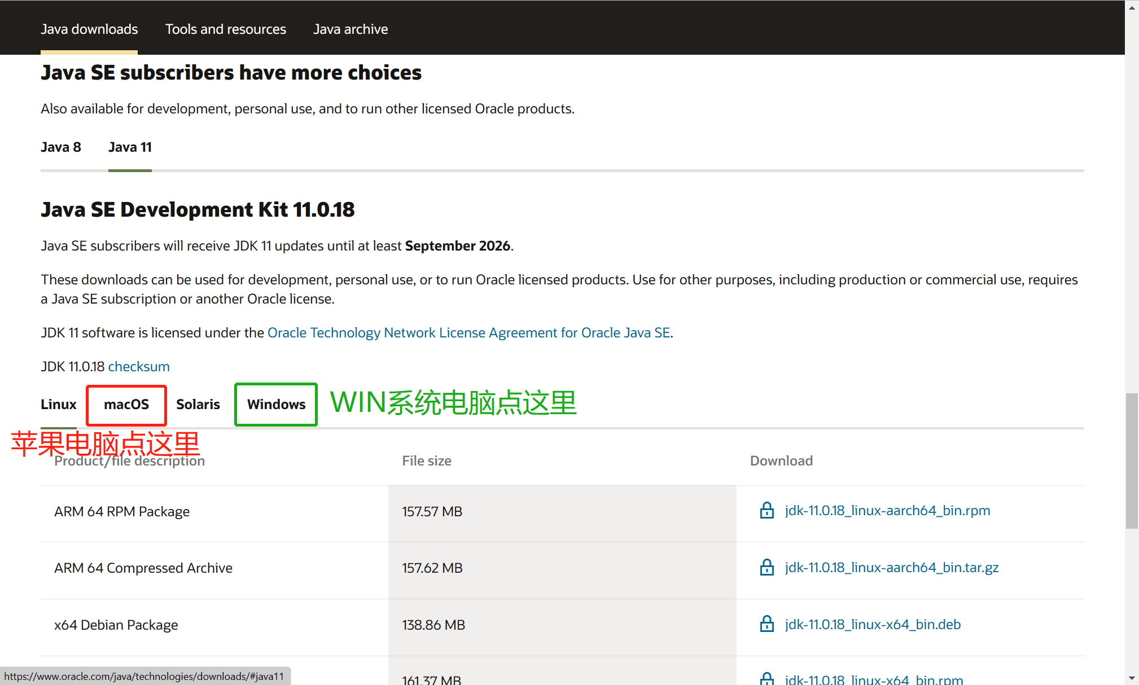Viewport: 1139px width, 685px height.
Task: Click lock icon beside linux-aarch64_bin.tar.gz
Action: pos(766,568)
